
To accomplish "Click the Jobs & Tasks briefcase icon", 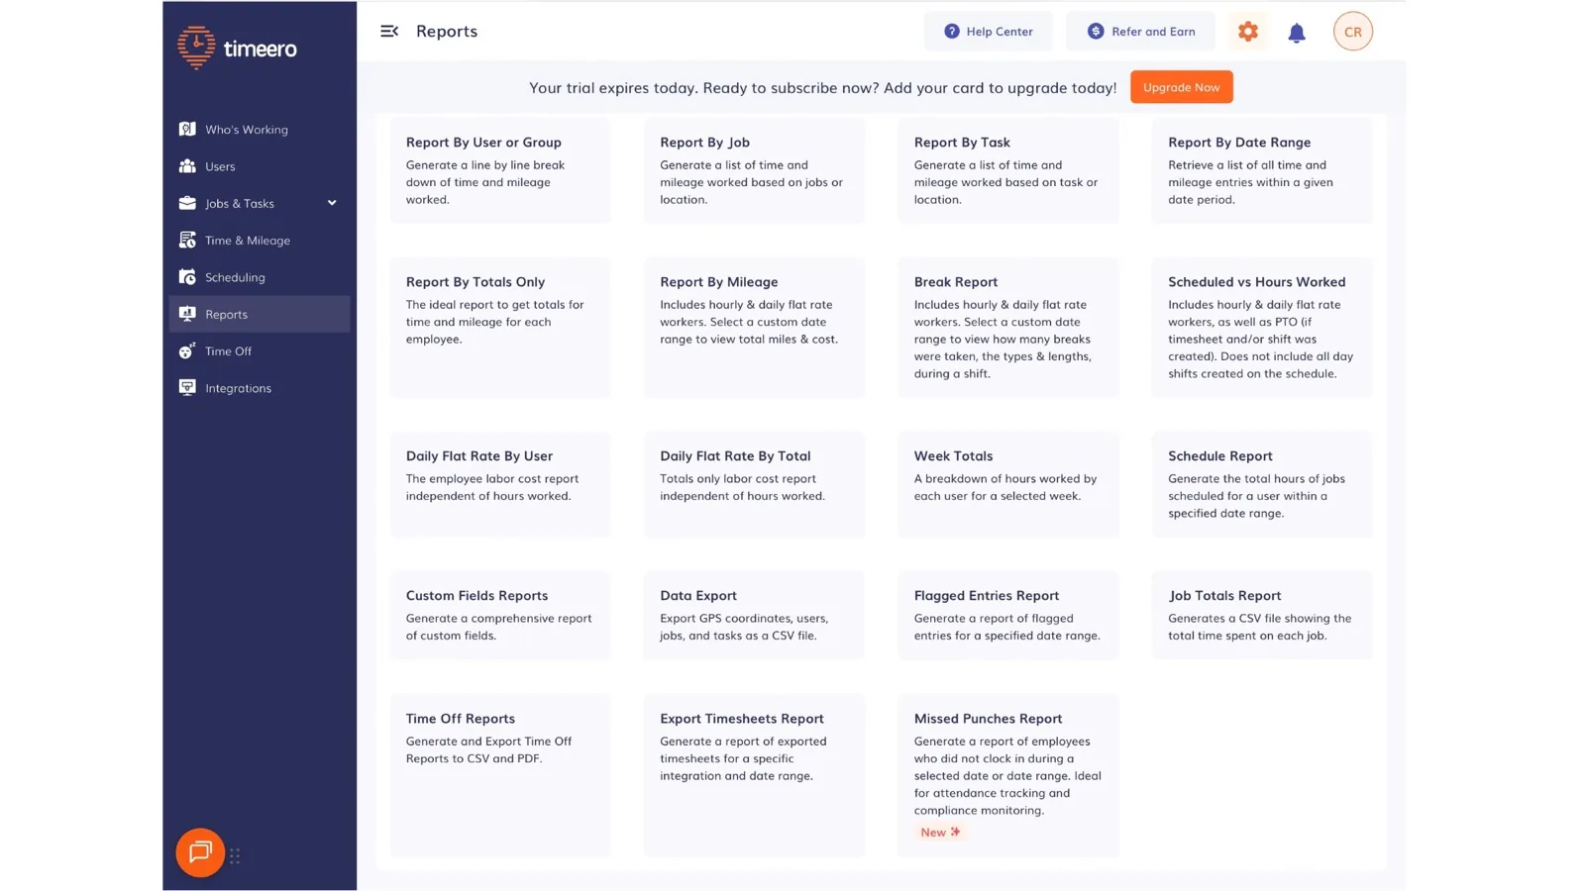I will coord(187,203).
